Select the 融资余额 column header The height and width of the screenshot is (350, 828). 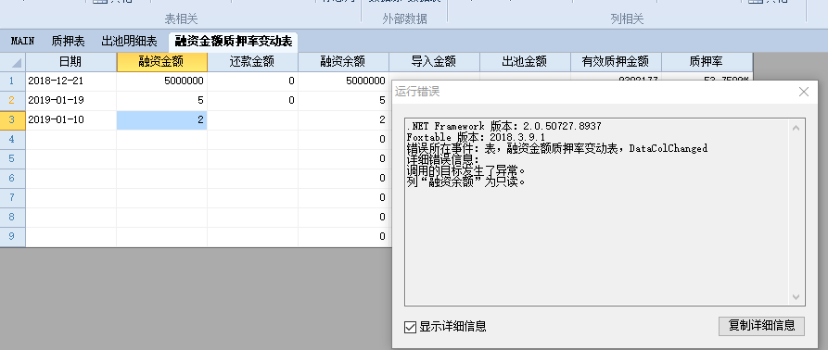[x=343, y=62]
